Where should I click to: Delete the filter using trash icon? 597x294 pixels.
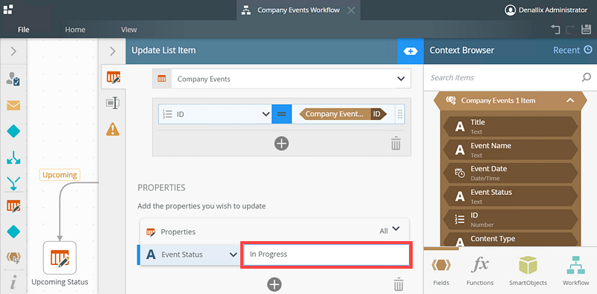(396, 143)
